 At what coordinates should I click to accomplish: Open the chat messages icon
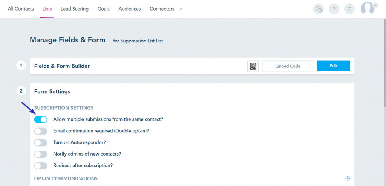(x=319, y=9)
